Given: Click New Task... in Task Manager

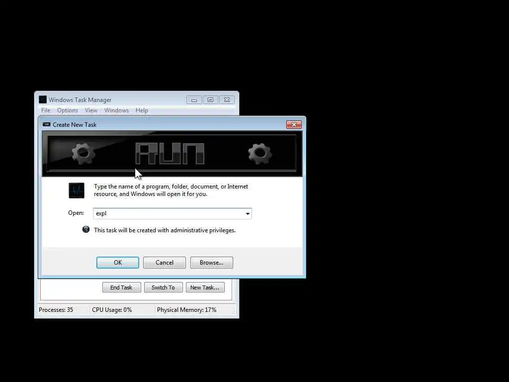Looking at the screenshot, I should 205,287.
